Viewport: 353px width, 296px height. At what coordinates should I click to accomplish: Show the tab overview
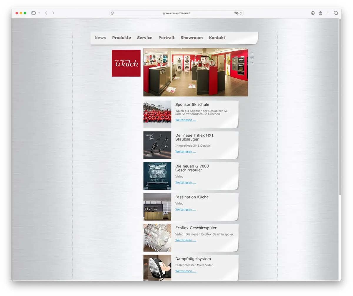[x=336, y=13]
